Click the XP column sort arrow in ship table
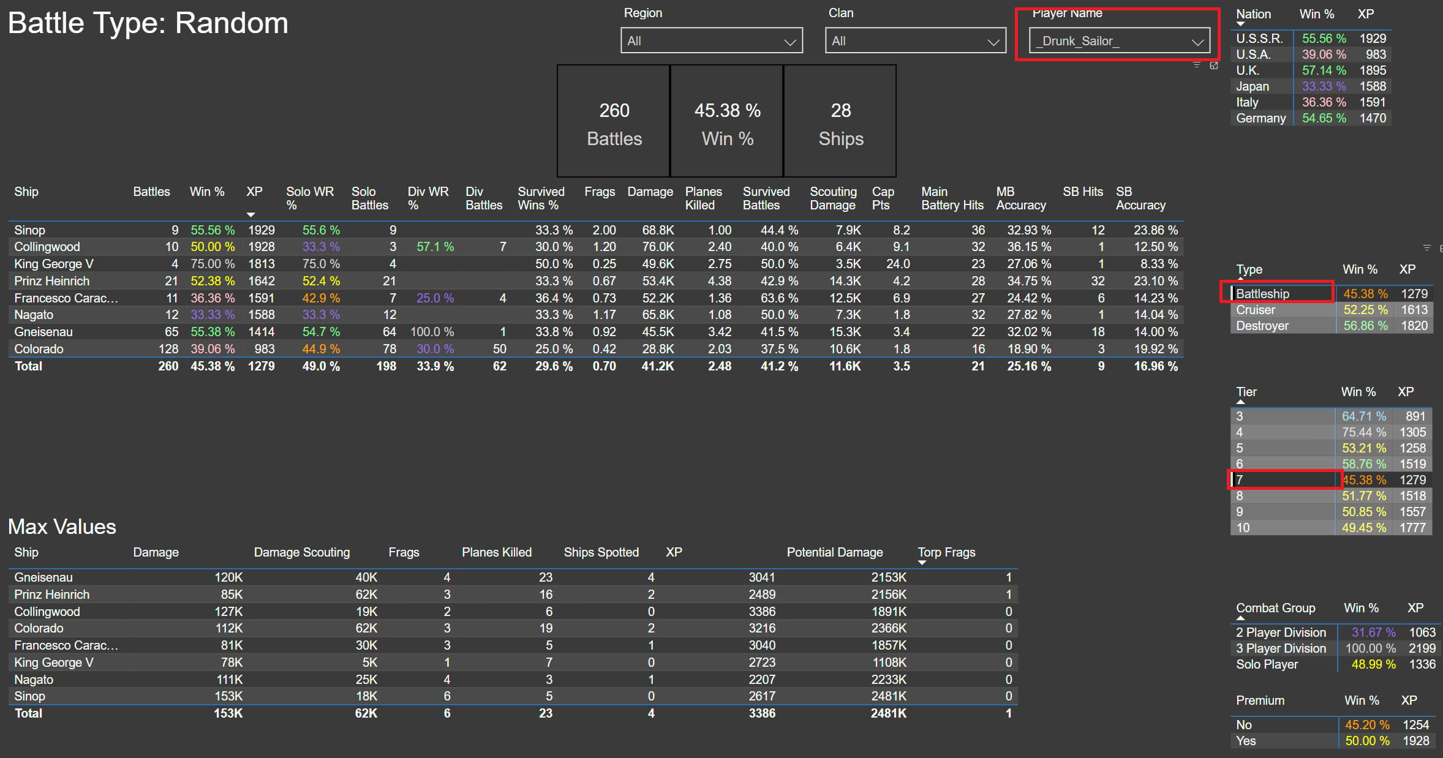The width and height of the screenshot is (1443, 758). pos(251,215)
